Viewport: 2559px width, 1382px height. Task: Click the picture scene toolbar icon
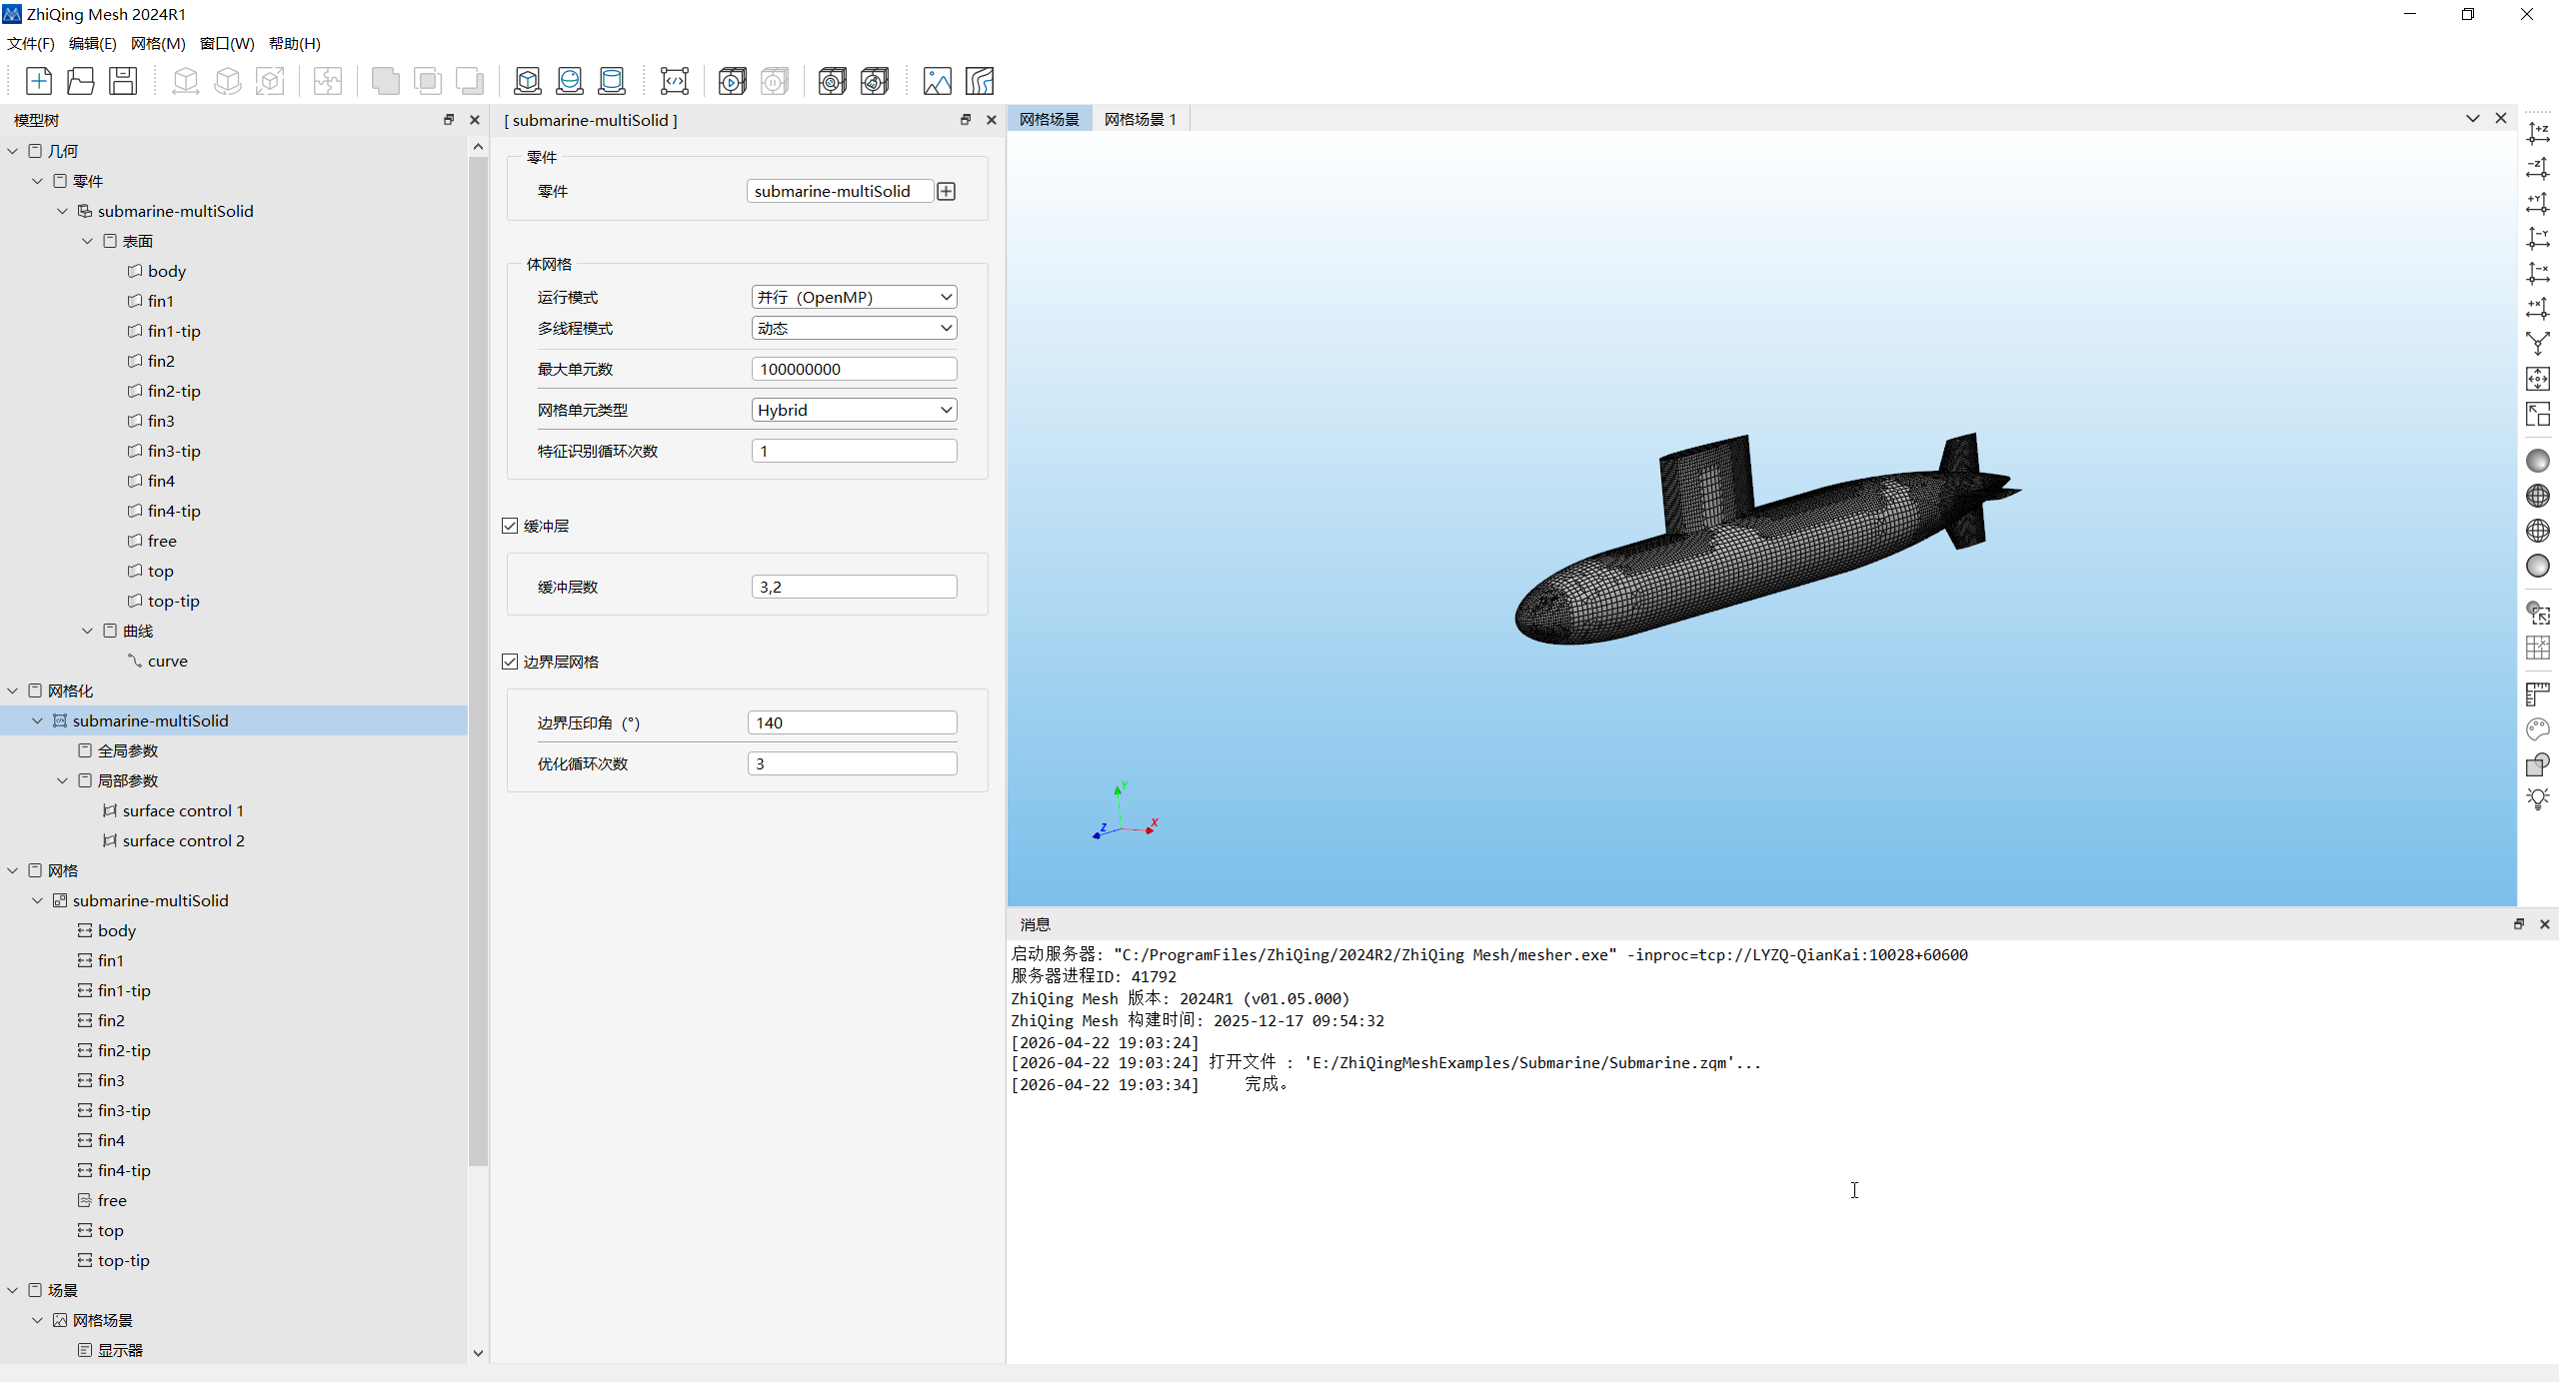[938, 81]
